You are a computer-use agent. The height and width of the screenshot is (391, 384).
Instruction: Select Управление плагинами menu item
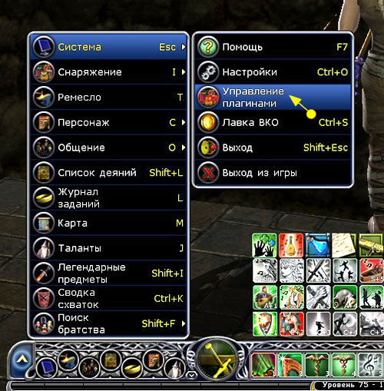(x=273, y=97)
